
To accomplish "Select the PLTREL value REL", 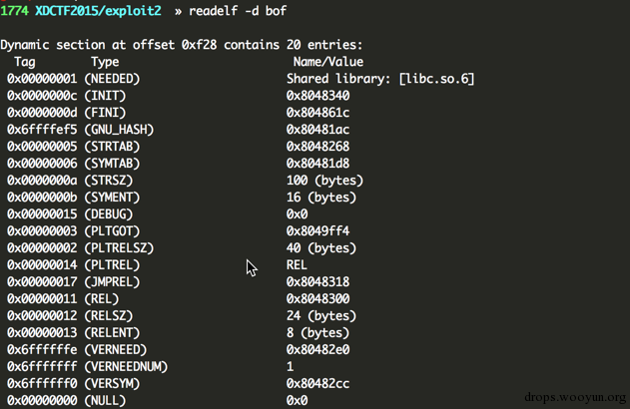I will click(x=297, y=265).
